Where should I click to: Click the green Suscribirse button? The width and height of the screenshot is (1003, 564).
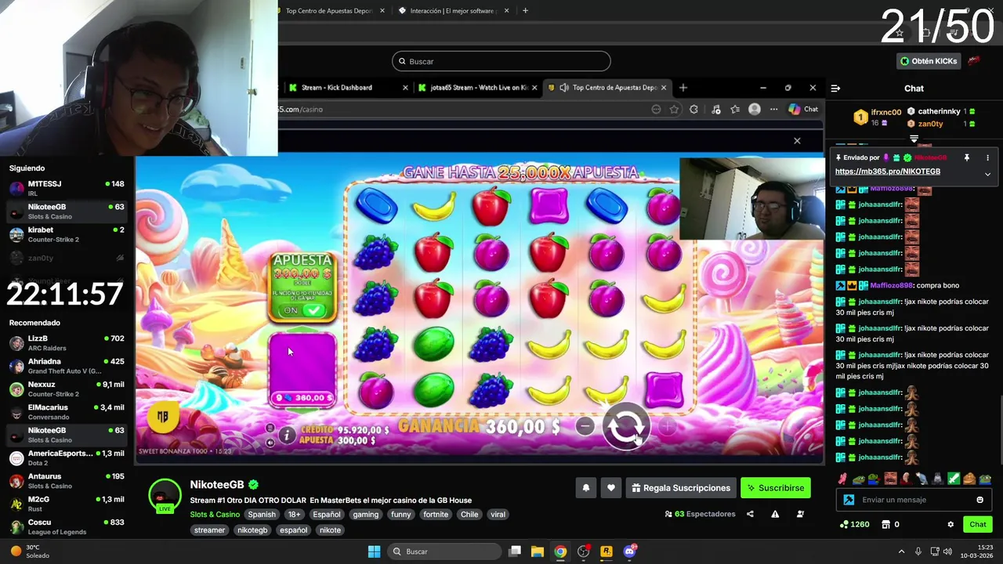[x=776, y=488]
